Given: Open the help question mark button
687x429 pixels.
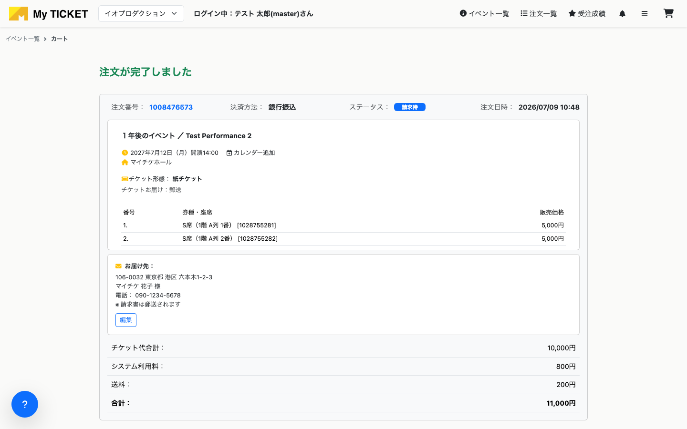Looking at the screenshot, I should point(25,404).
